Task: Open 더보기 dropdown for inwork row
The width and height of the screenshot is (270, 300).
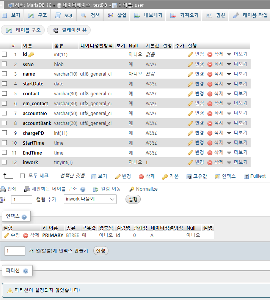Action: [x=237, y=163]
